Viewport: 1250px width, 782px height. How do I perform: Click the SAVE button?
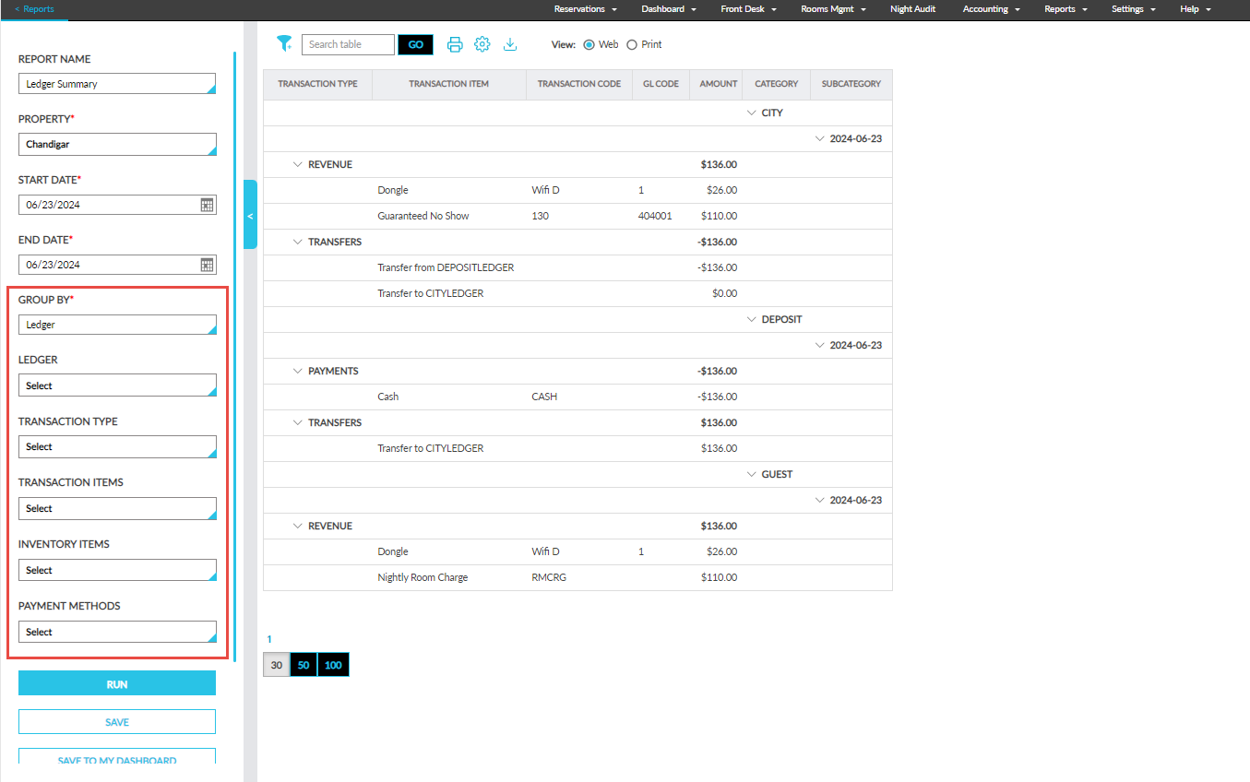117,721
